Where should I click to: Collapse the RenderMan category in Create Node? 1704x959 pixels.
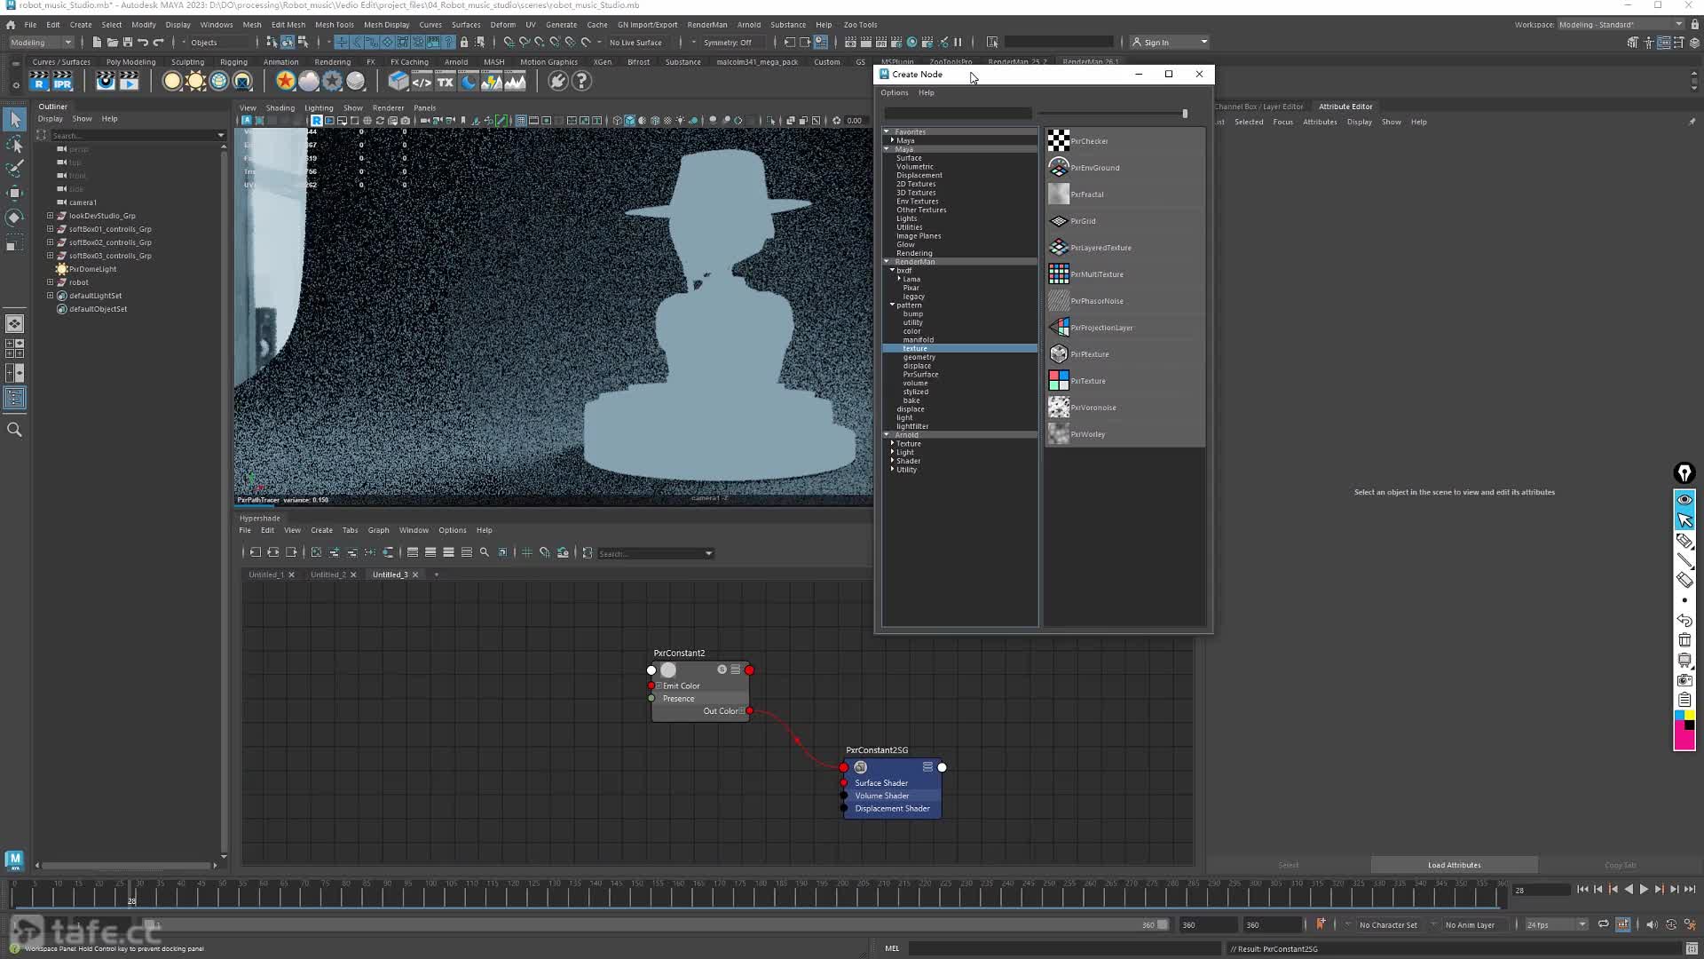coord(887,262)
